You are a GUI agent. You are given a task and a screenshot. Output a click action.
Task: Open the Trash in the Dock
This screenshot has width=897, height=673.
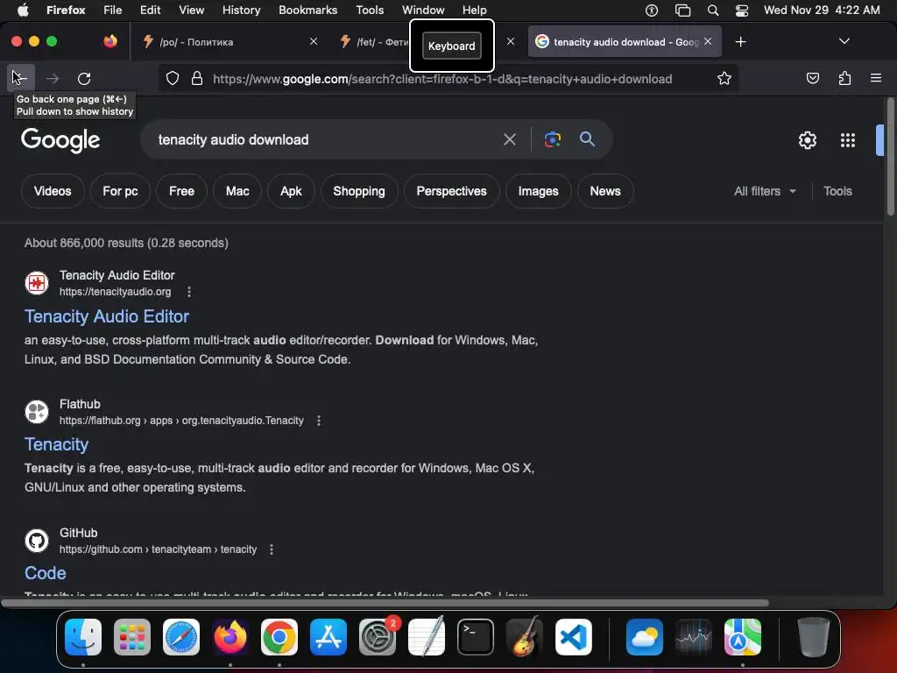point(814,637)
